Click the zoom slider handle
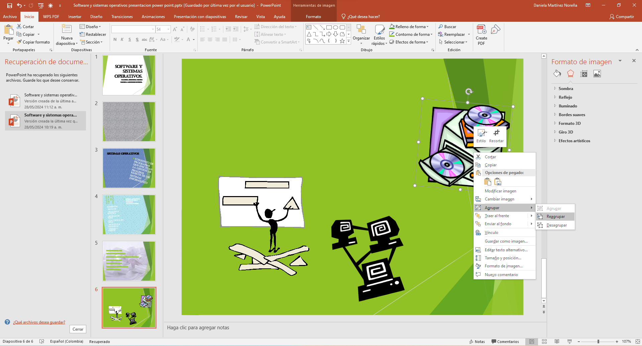 click(598, 342)
